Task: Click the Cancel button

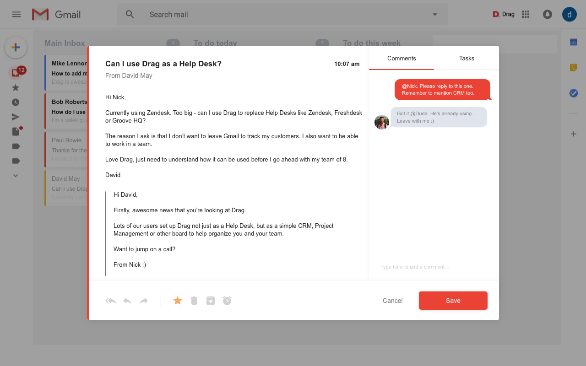Action: point(393,301)
